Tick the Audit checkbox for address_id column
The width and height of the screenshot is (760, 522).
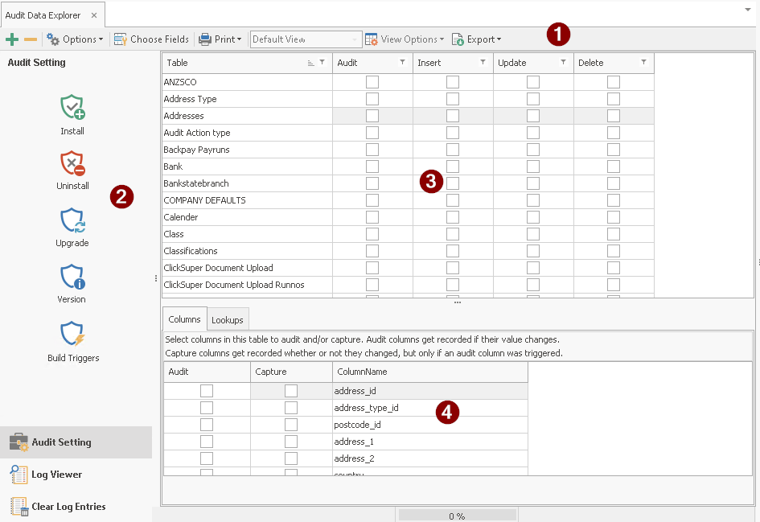(207, 391)
